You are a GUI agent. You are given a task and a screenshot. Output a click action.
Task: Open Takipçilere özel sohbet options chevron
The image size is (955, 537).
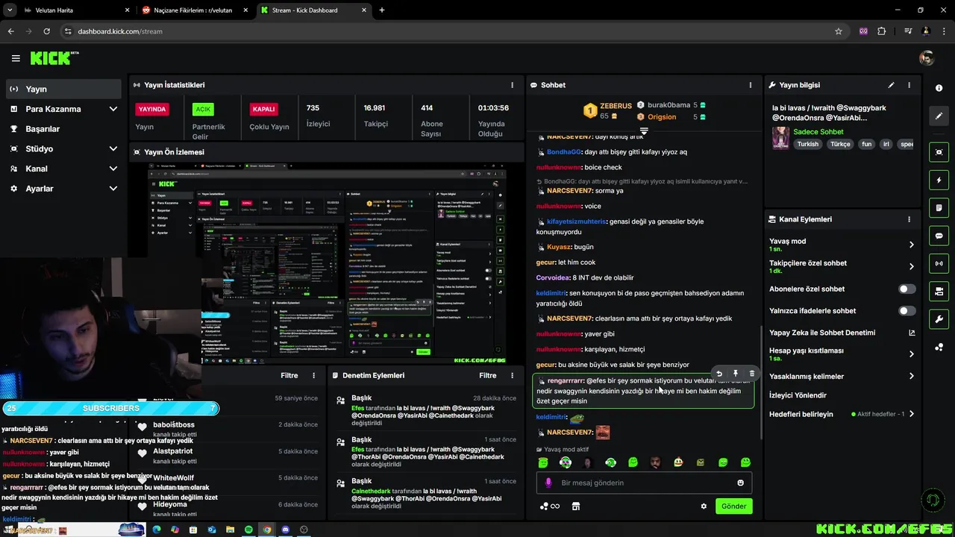point(911,266)
